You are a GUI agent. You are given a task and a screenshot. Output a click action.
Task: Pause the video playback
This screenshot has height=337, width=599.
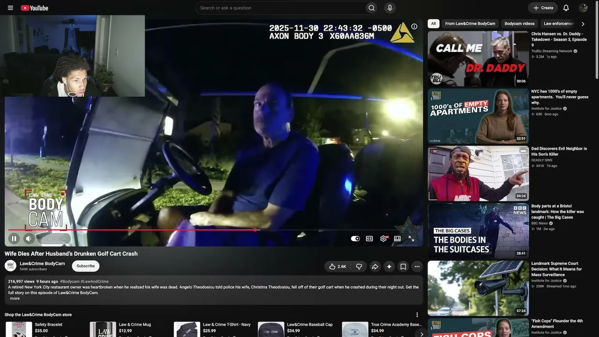pyautogui.click(x=14, y=239)
